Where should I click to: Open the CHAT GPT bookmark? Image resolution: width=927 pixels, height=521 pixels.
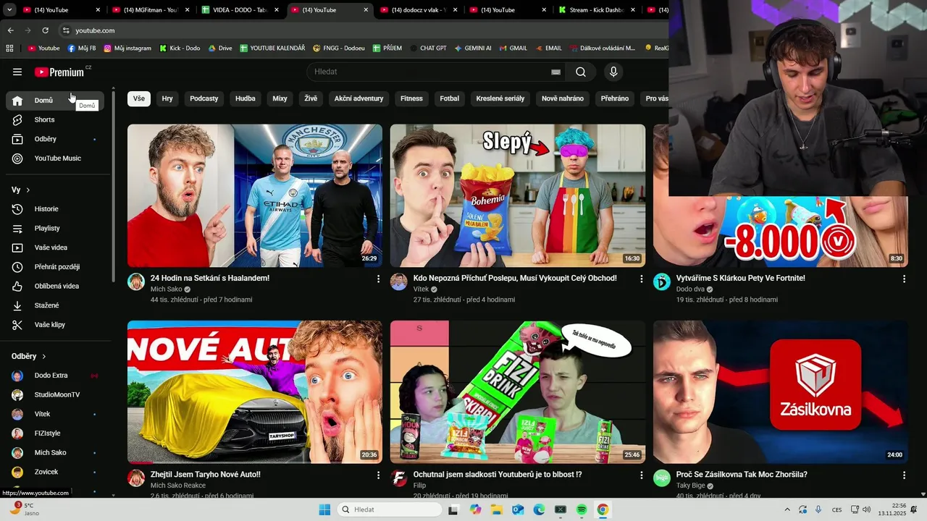427,48
